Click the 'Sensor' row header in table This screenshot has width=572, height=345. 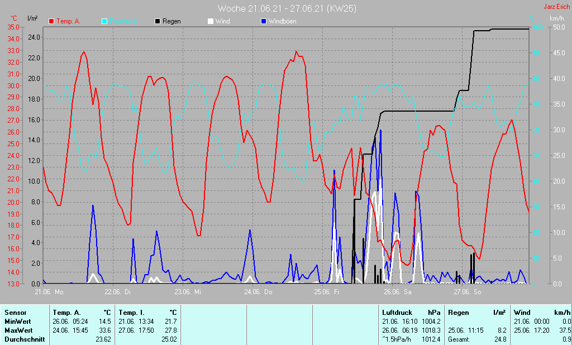(x=15, y=313)
